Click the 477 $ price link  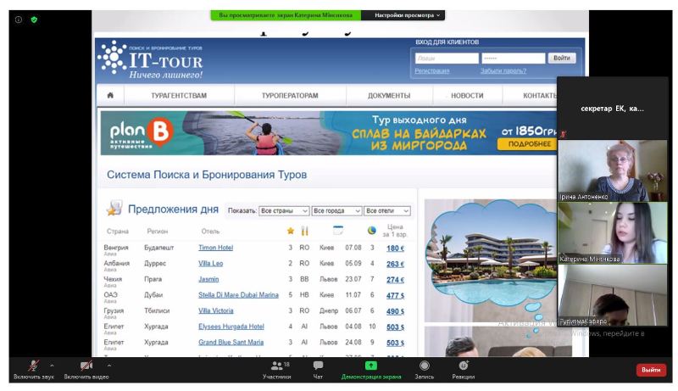[395, 295]
